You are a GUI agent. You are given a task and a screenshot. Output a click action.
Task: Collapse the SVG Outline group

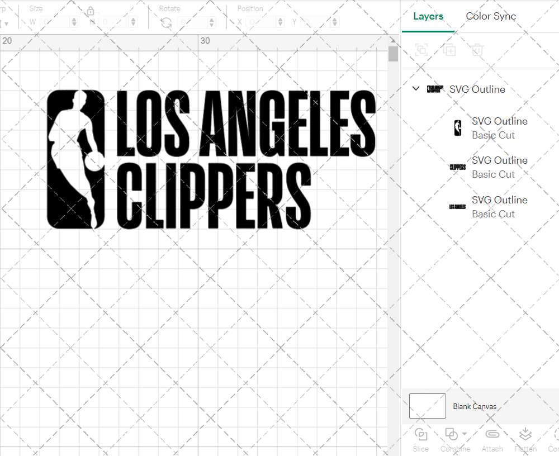[x=416, y=88]
